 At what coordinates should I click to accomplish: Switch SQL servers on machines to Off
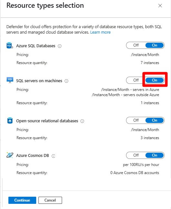click(136, 80)
